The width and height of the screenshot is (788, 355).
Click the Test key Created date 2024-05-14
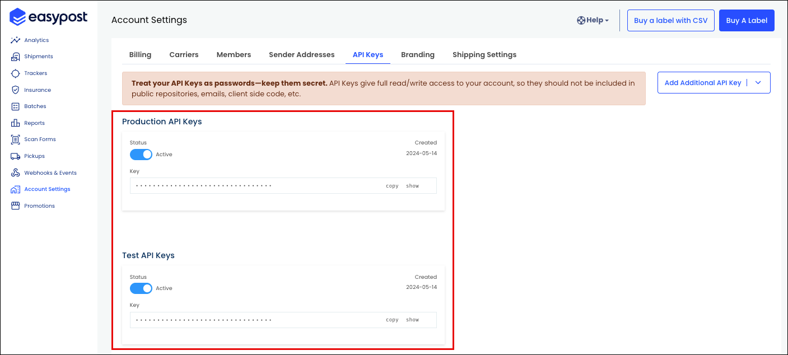point(421,287)
